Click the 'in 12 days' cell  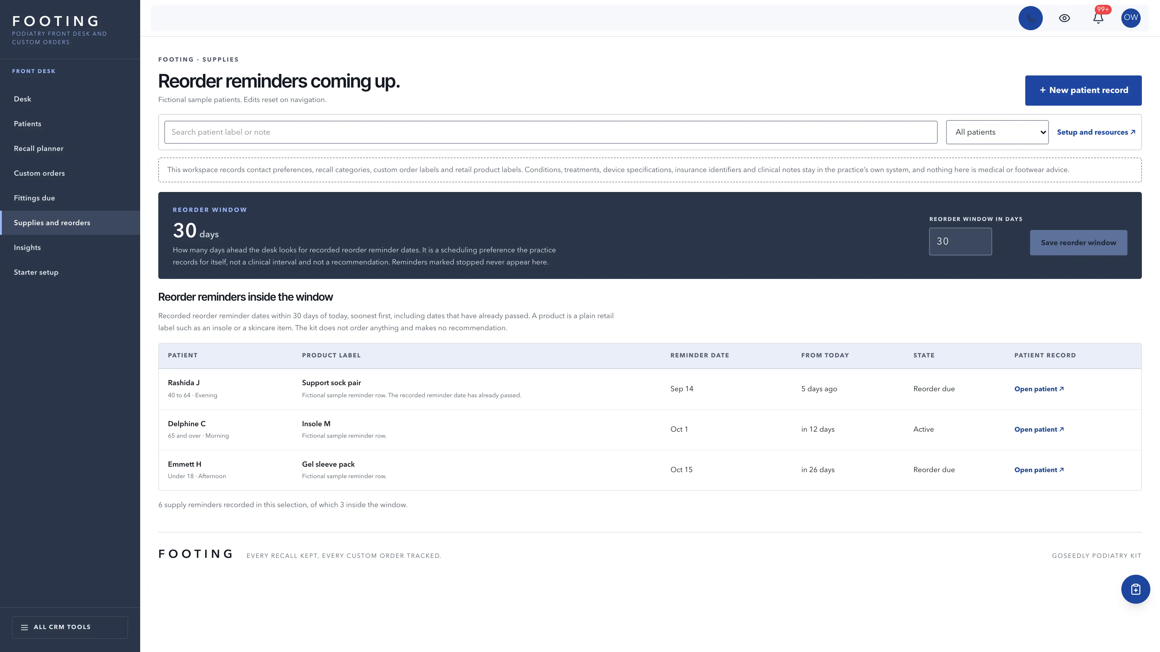[818, 430]
